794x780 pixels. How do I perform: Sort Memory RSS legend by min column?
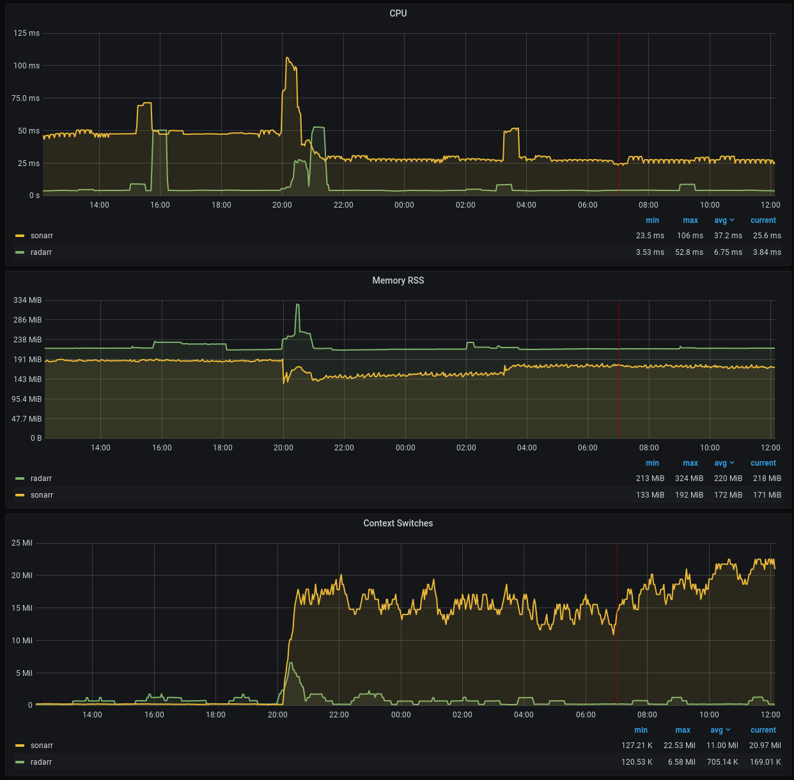pyautogui.click(x=652, y=463)
